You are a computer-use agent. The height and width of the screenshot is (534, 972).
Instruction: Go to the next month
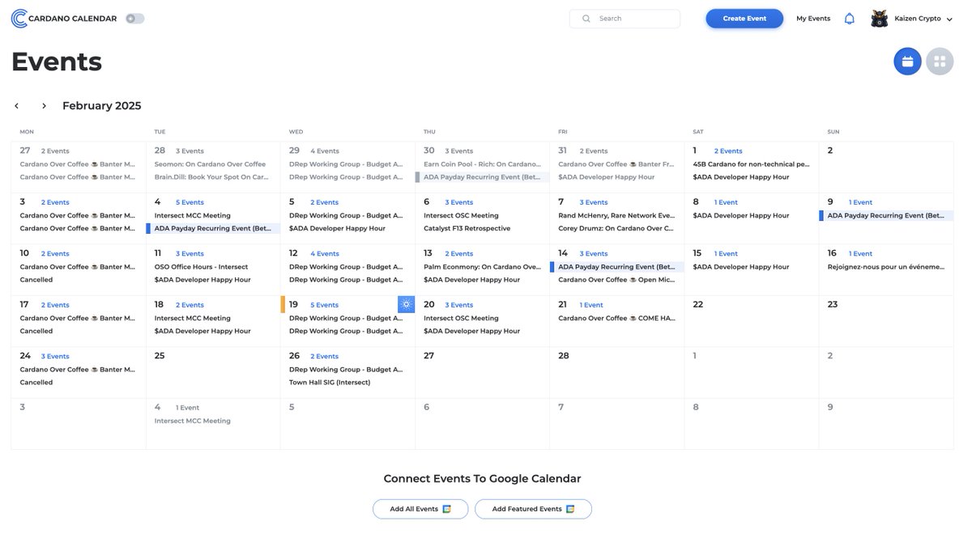[x=44, y=106]
